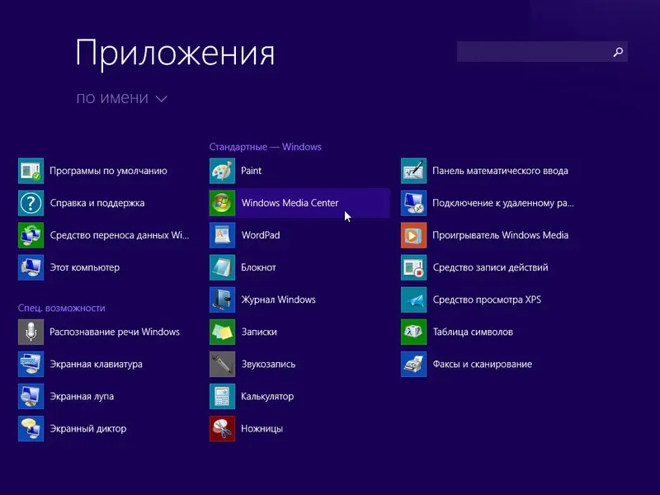
Task: Open Таблица символов (Character Map)
Action: [x=469, y=332]
